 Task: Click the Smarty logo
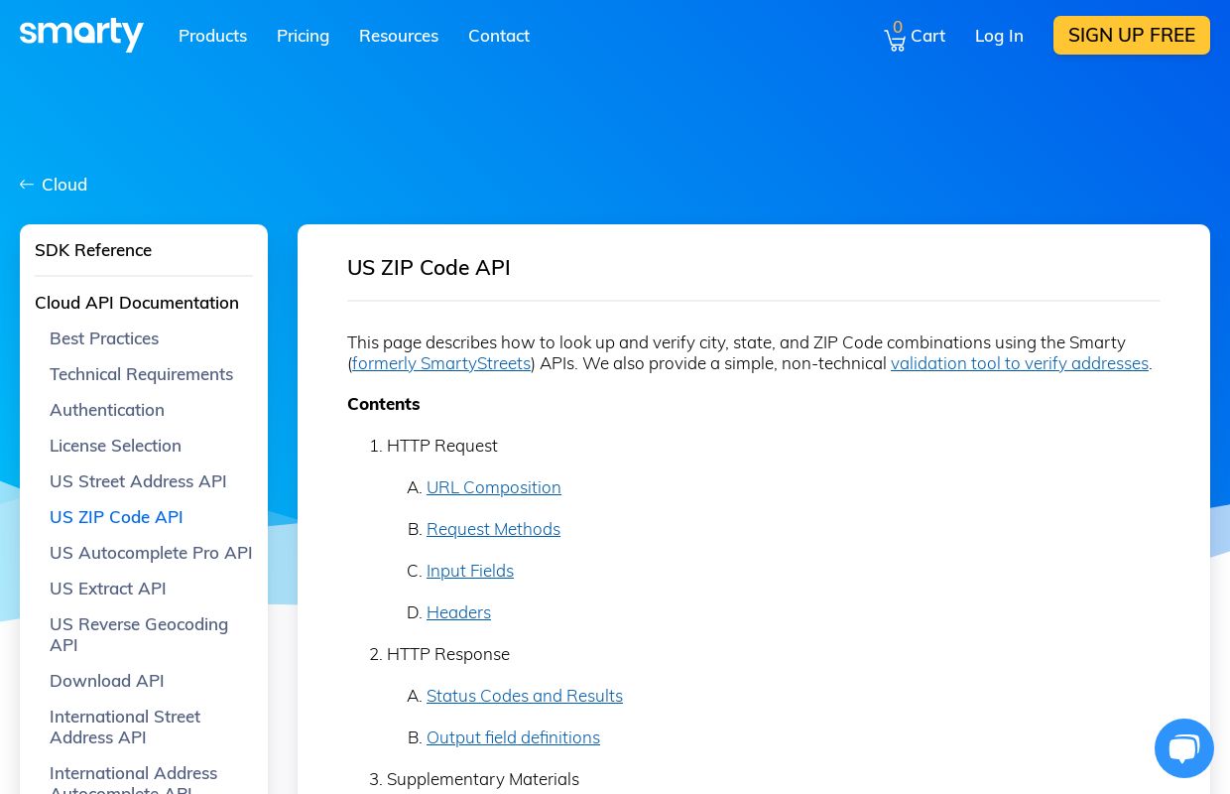[81, 35]
